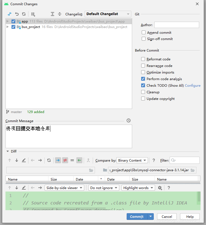Open the Default Changelist dropdown
206x225 pixels.
(x=108, y=14)
